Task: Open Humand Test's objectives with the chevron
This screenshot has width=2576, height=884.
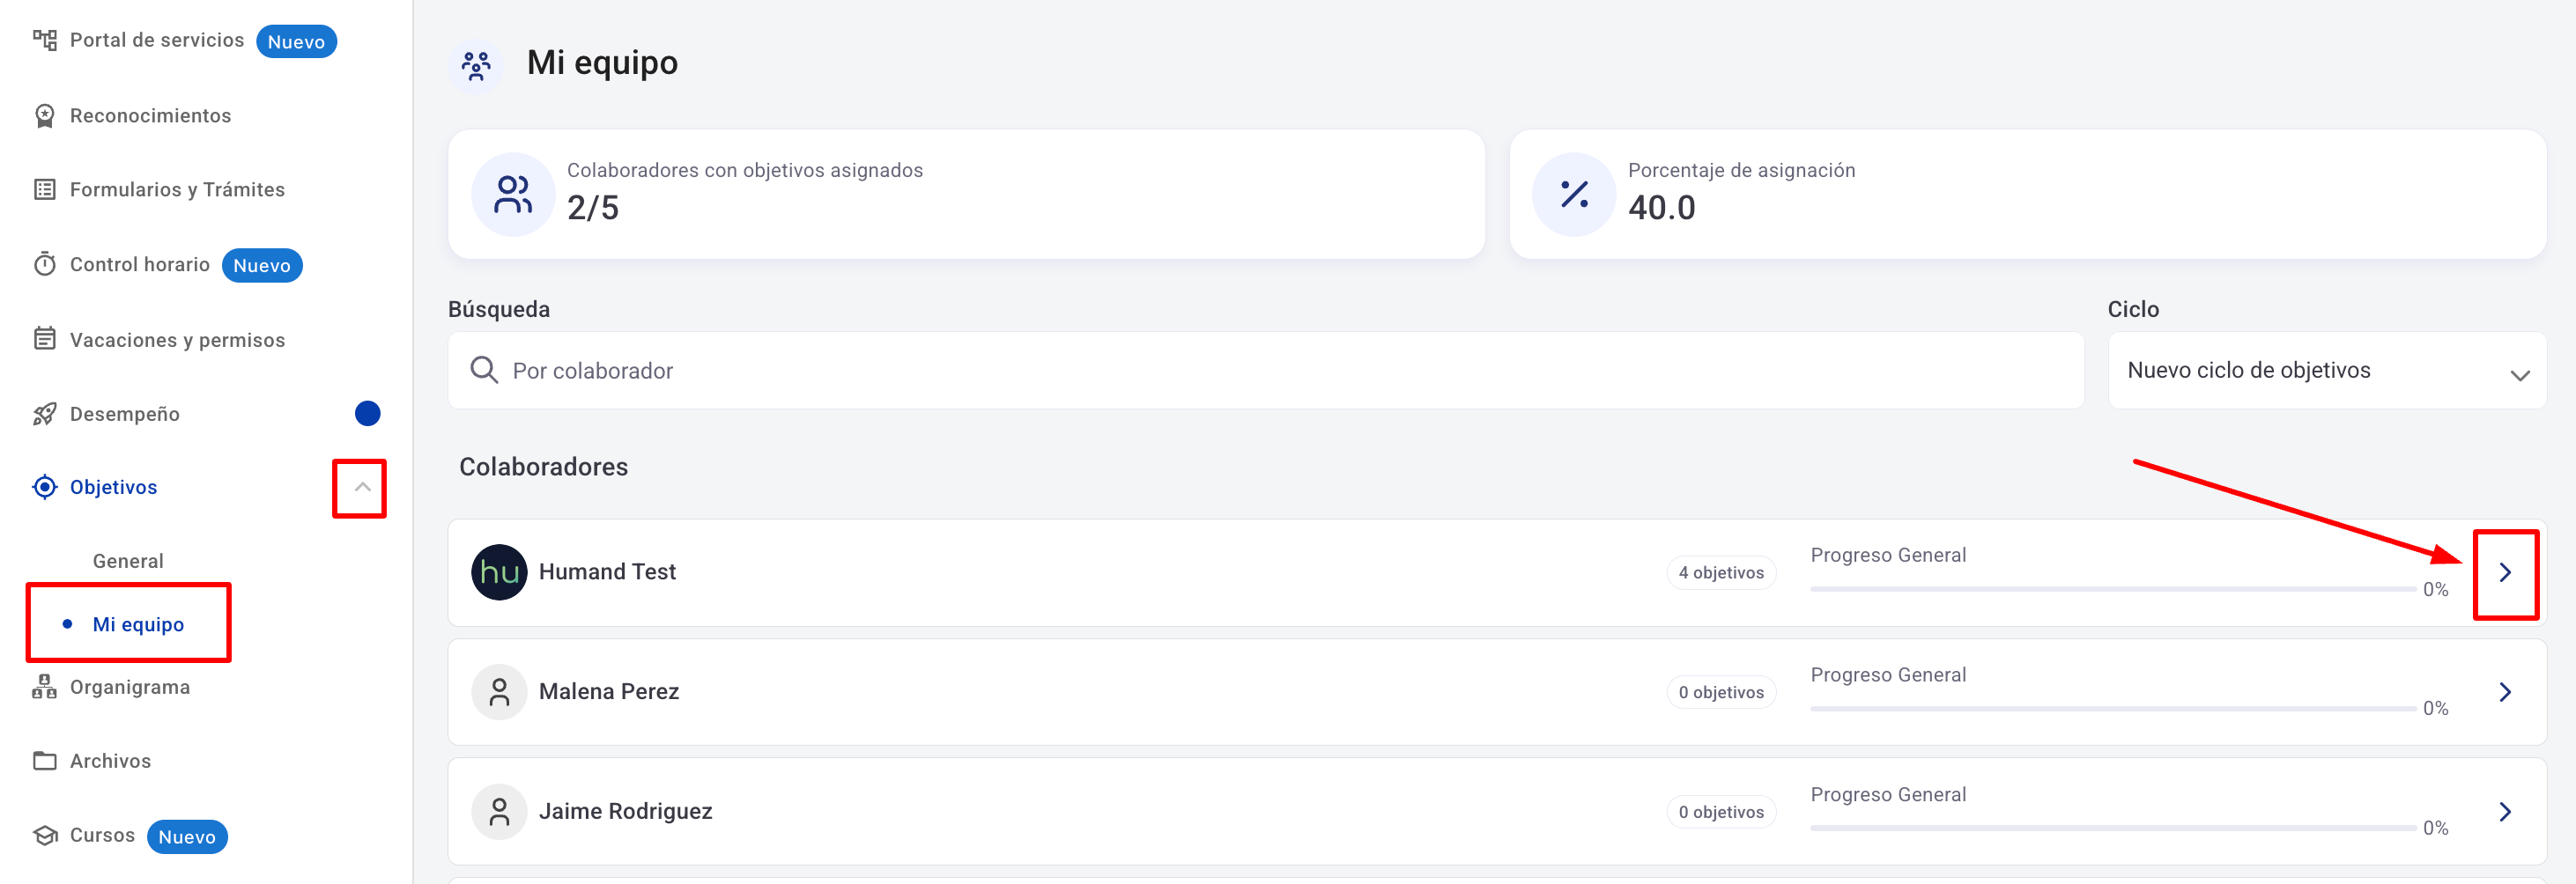Action: coord(2504,572)
